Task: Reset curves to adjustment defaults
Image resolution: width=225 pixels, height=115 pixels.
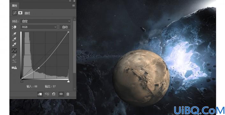Action: point(54,94)
